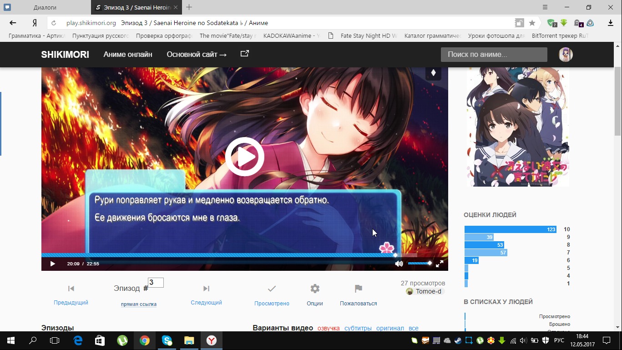Mark episode as watched with checkmark

click(x=272, y=289)
